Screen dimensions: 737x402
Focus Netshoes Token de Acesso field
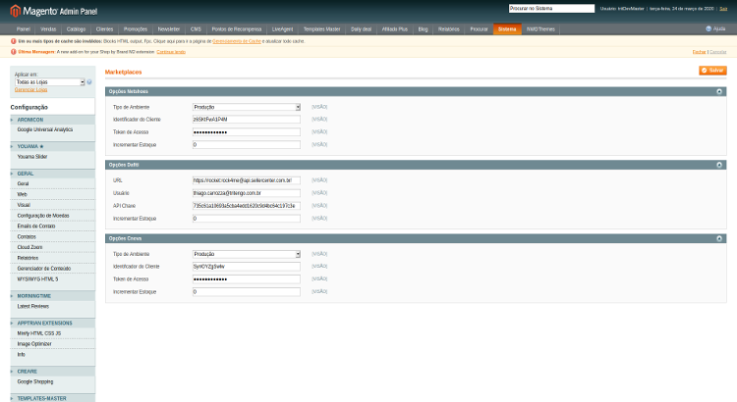point(247,132)
